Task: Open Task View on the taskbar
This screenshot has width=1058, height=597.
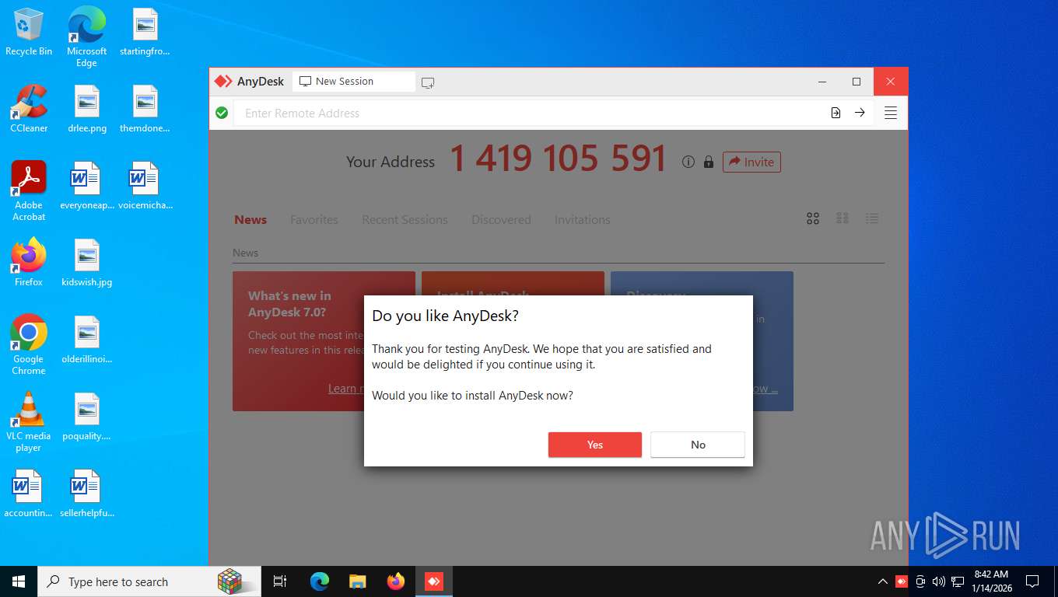Action: coord(280,581)
